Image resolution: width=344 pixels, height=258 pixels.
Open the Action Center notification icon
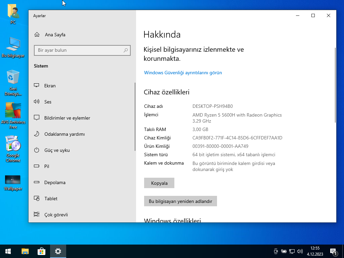click(333, 252)
